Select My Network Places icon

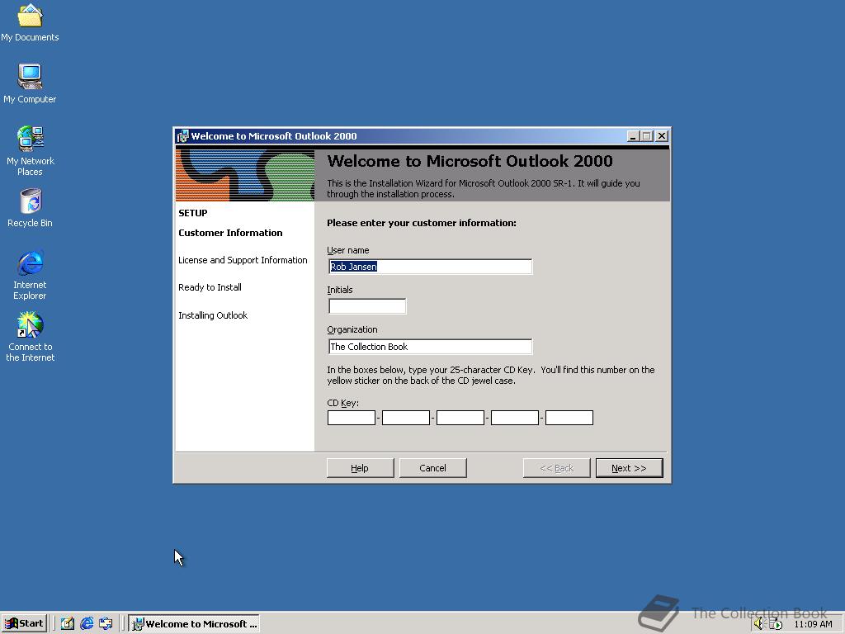[x=30, y=151]
